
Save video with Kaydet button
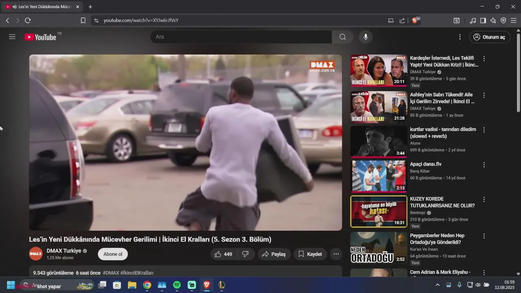click(x=310, y=254)
